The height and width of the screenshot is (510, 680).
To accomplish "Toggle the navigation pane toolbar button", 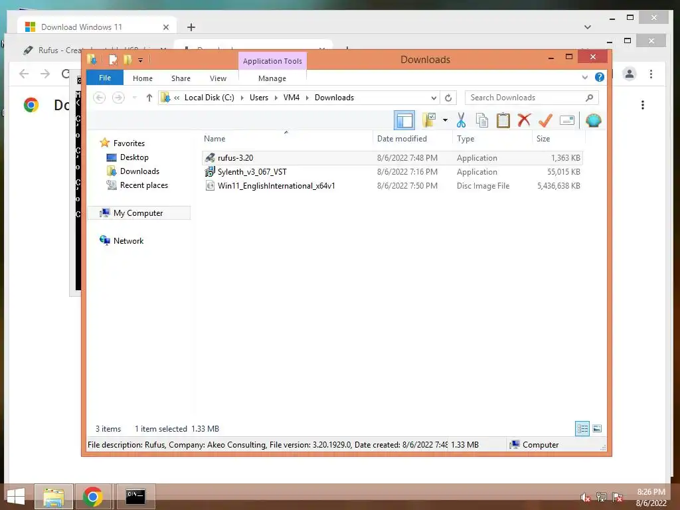I will (404, 120).
